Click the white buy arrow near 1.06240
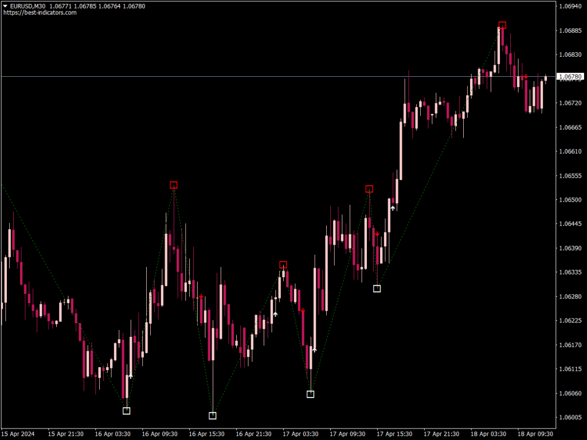This screenshot has width=587, height=440. pyautogui.click(x=275, y=315)
